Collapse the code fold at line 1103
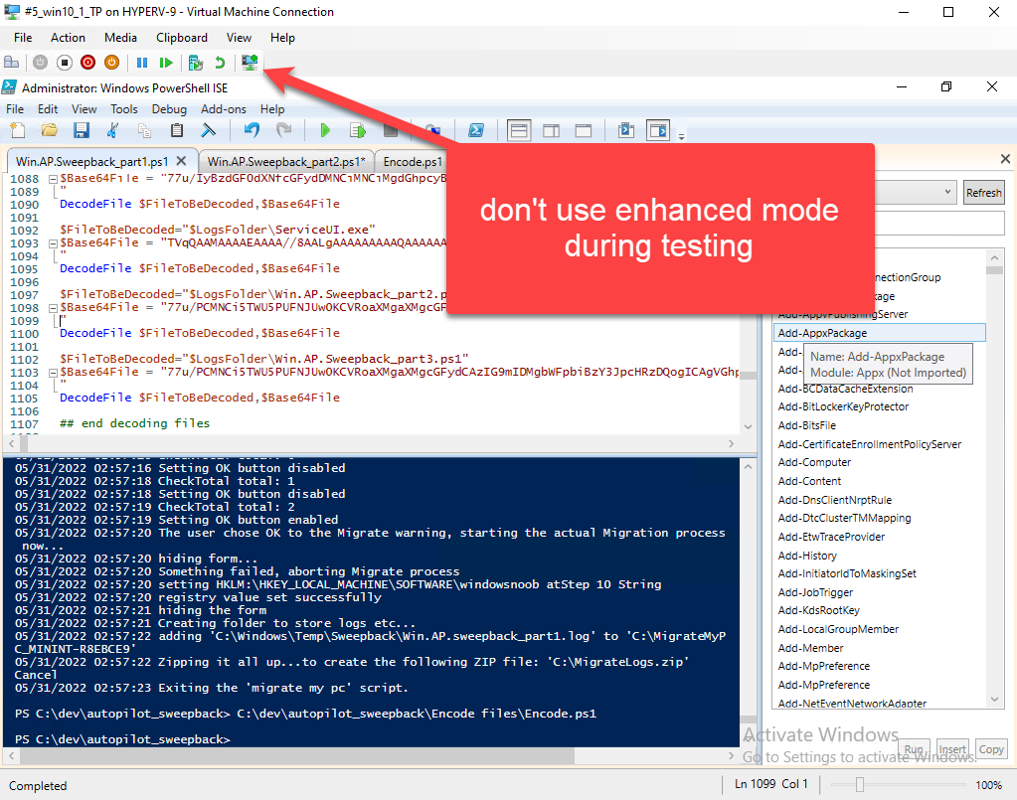1017x800 pixels. 53,374
